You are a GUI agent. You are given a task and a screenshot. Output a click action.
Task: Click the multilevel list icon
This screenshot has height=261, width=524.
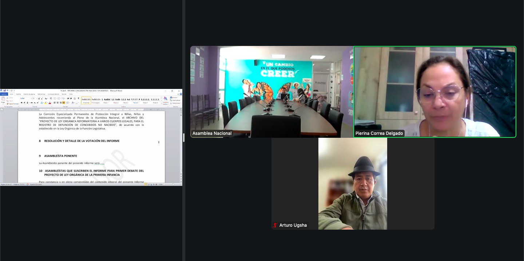tap(63, 98)
